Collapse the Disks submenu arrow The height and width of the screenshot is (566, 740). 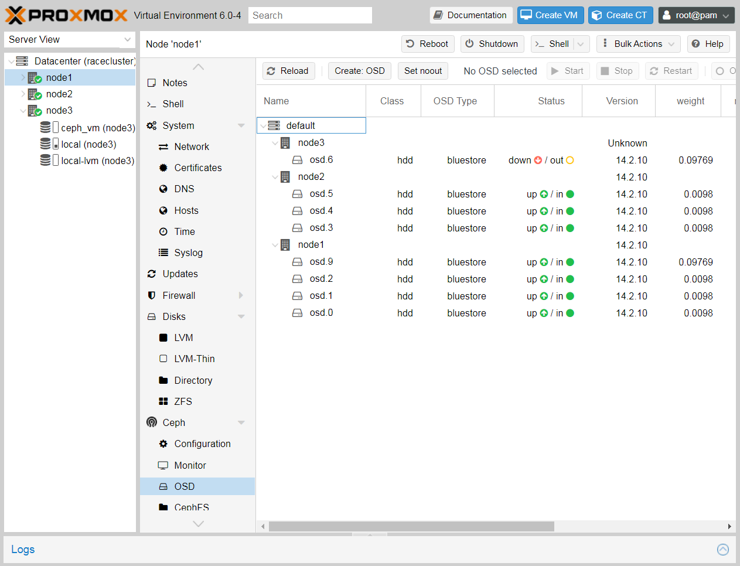[241, 316]
